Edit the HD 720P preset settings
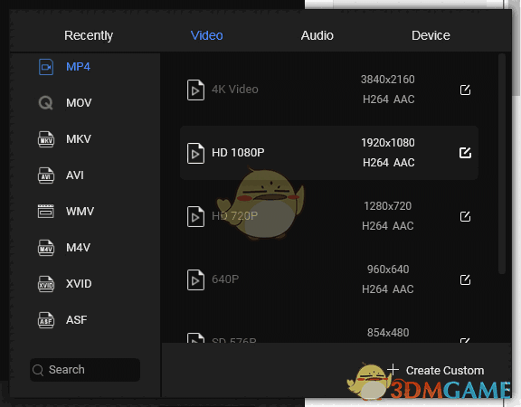 (465, 216)
